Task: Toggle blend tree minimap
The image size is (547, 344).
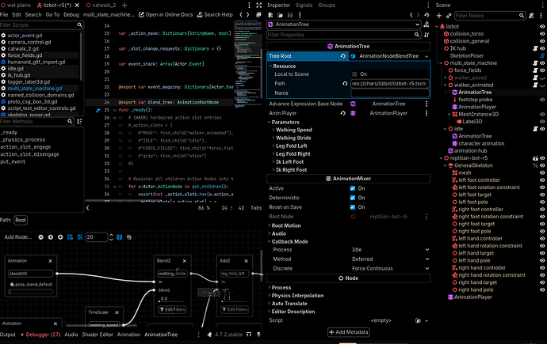Action: tap(119, 237)
